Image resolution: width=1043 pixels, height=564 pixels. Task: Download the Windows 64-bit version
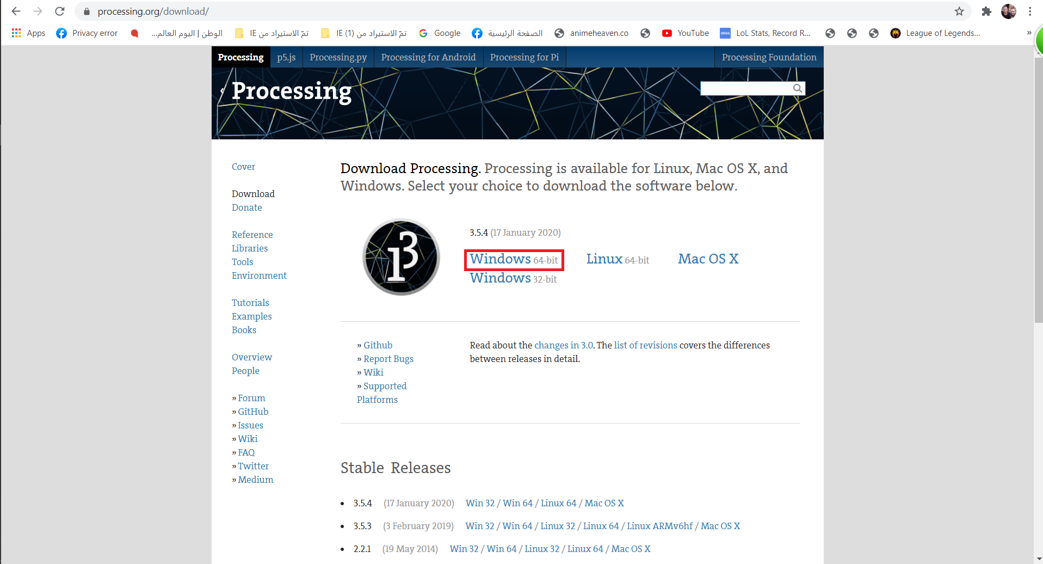(514, 260)
